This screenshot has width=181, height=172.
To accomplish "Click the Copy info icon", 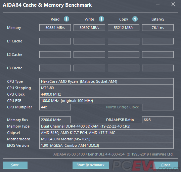I will tap(135, 19).
